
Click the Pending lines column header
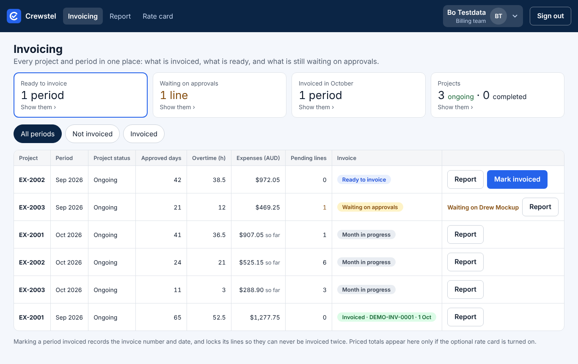(308, 158)
